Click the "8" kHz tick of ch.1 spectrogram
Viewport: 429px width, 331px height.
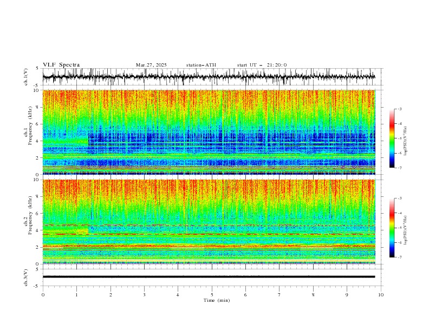[x=38, y=107]
